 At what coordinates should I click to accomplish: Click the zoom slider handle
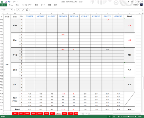click(x=128, y=116)
